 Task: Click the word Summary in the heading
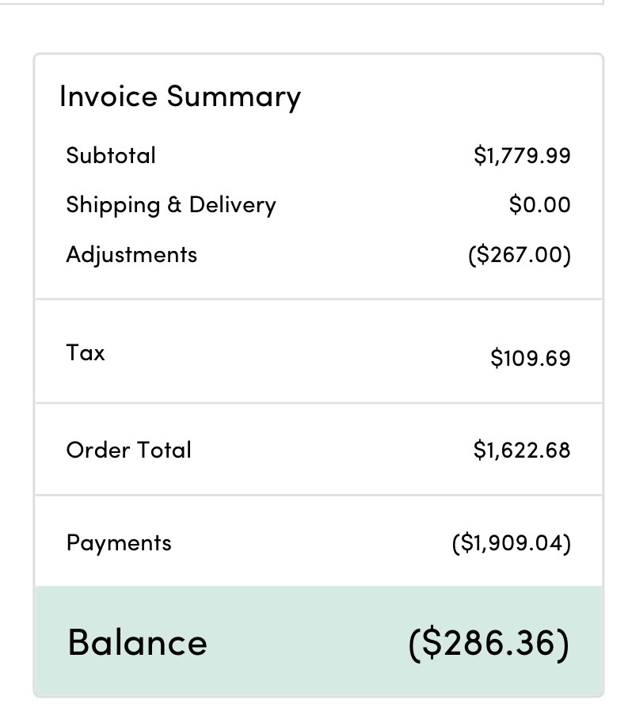[234, 97]
